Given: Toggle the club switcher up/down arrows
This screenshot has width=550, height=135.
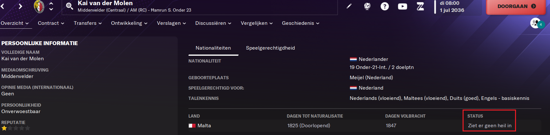Looking at the screenshot, I should coord(51,6).
